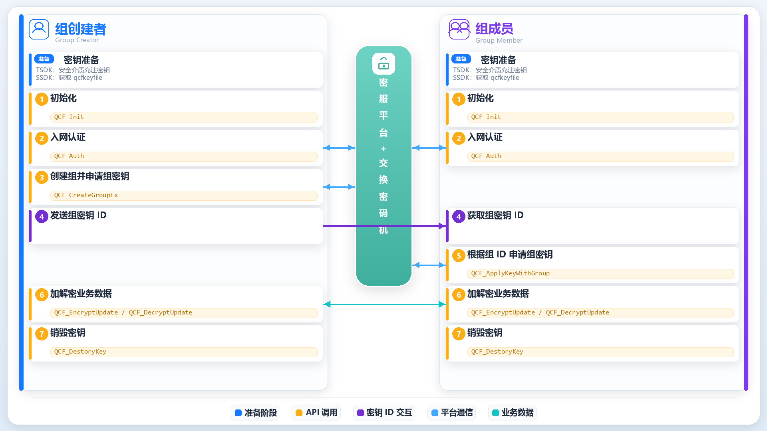Click the teal 业务数据 legend swatch
Image resolution: width=767 pixels, height=431 pixels.
pyautogui.click(x=495, y=413)
